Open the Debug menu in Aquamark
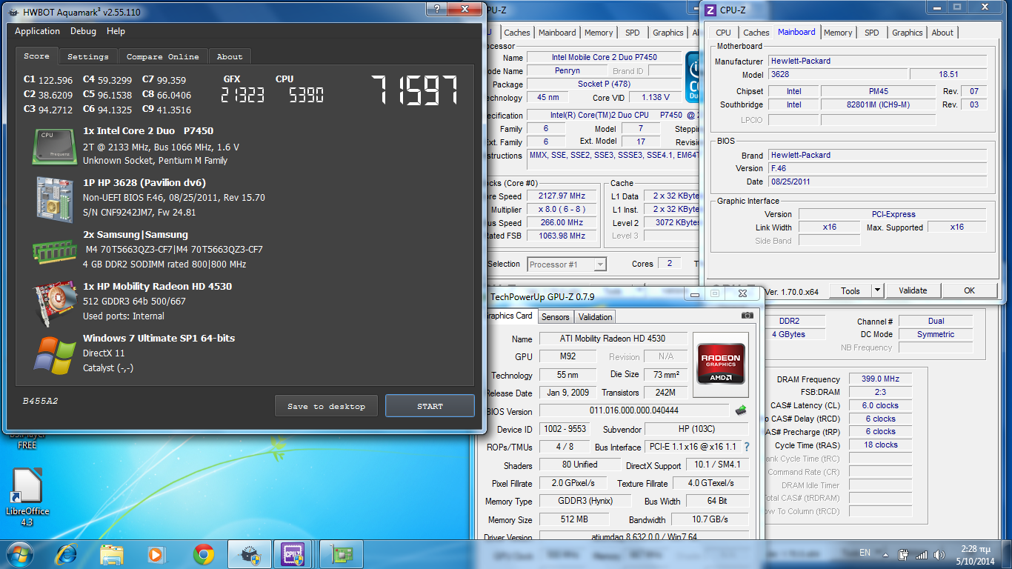1012x569 pixels. click(83, 31)
